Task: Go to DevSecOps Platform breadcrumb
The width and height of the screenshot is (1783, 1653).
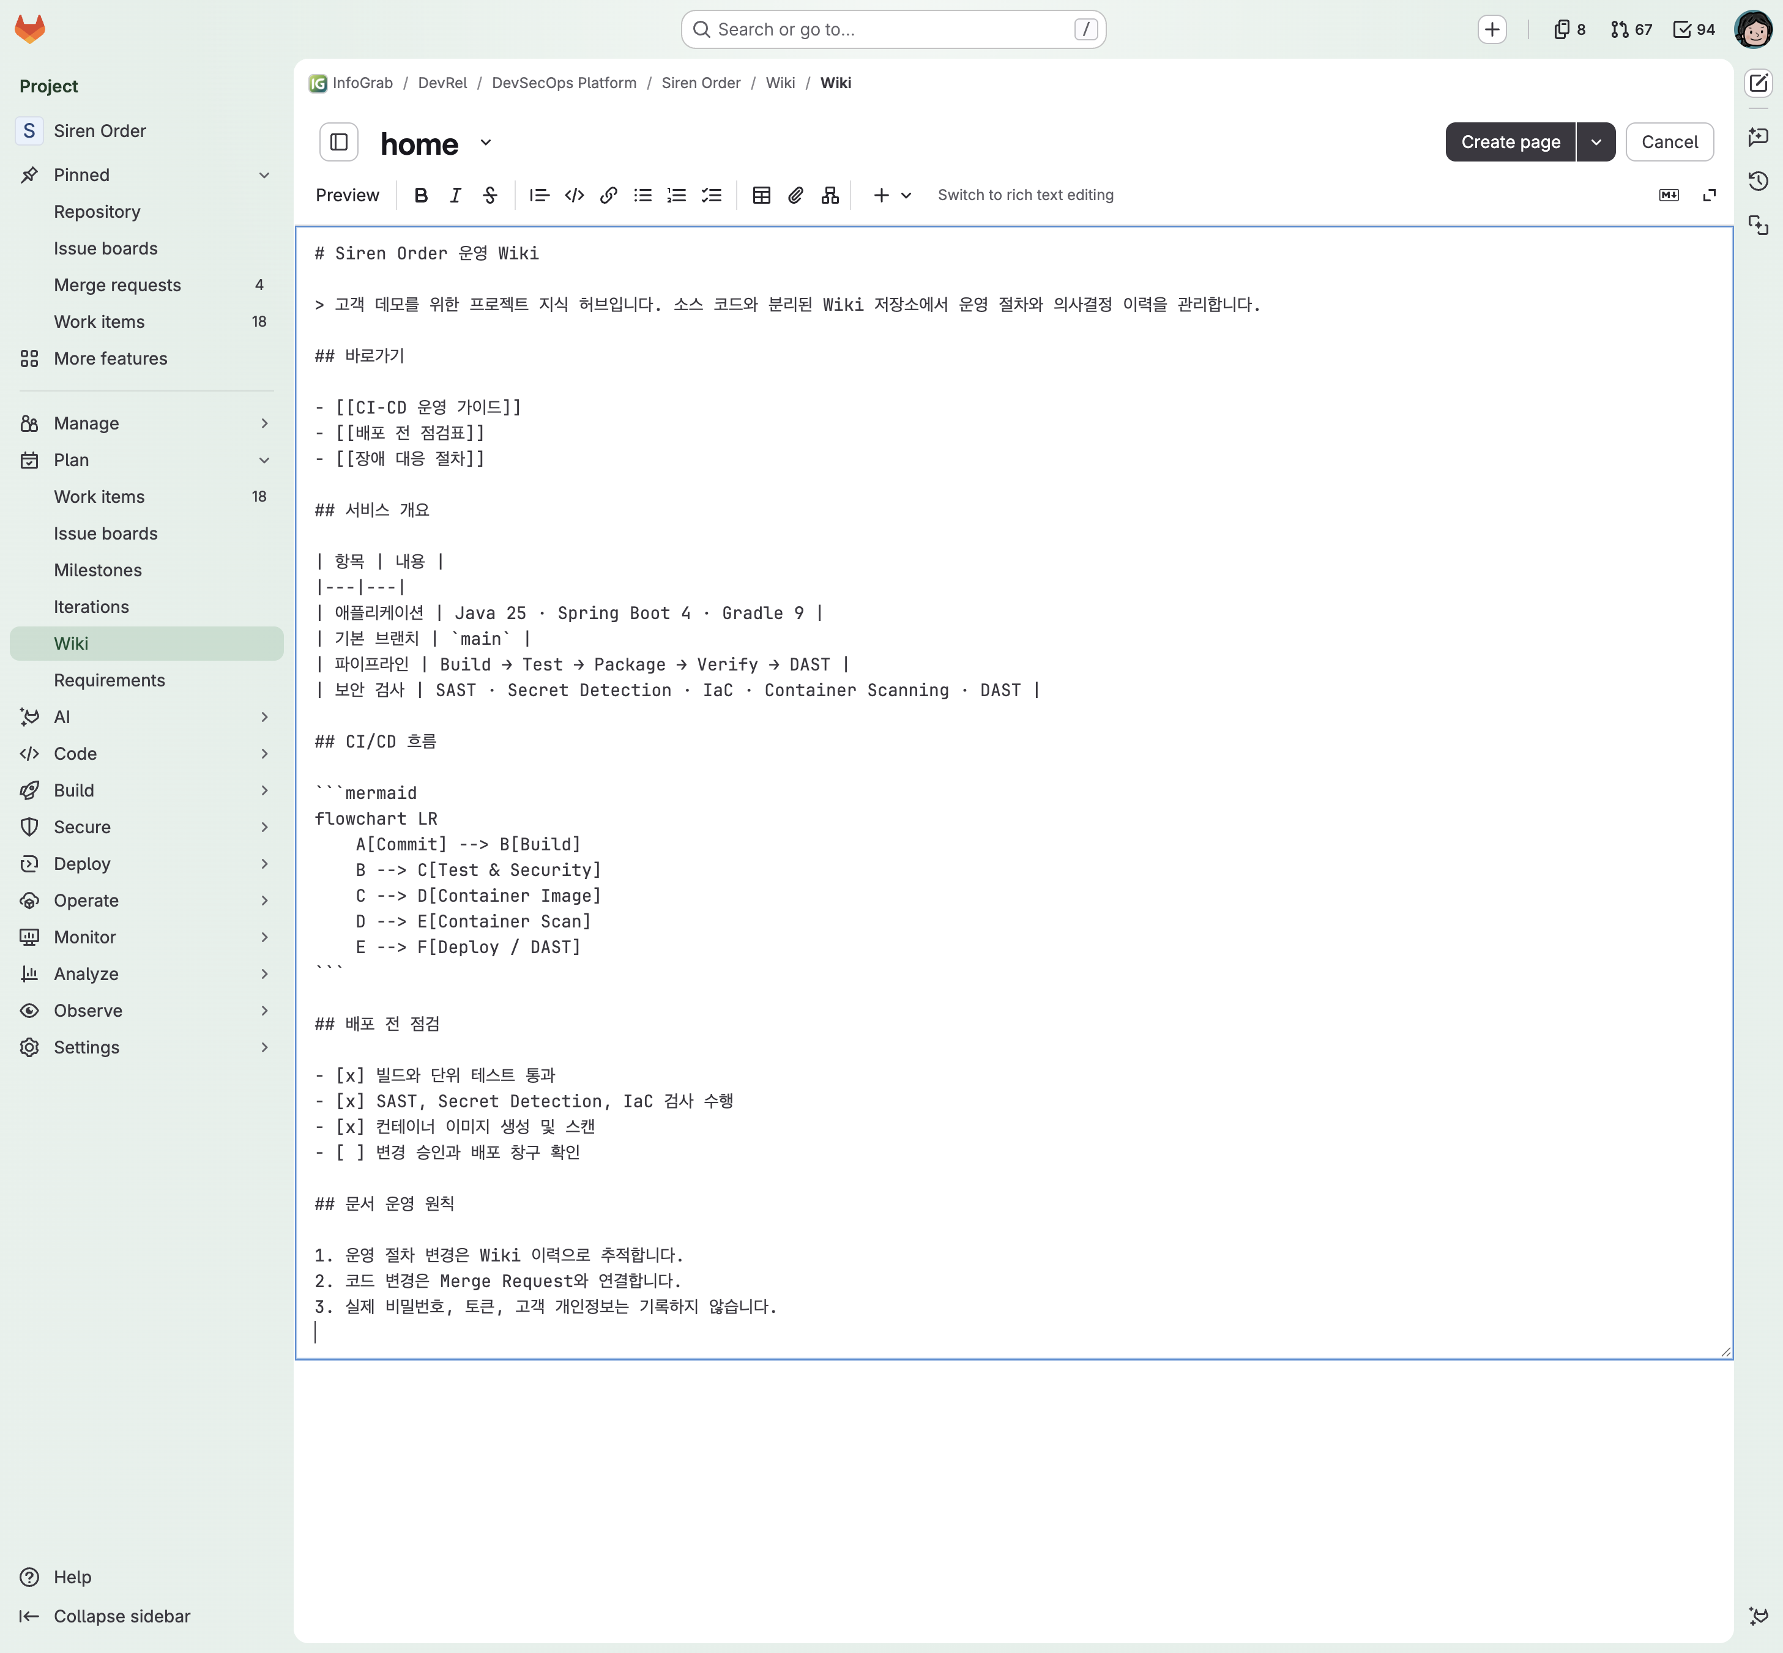Action: (x=565, y=83)
